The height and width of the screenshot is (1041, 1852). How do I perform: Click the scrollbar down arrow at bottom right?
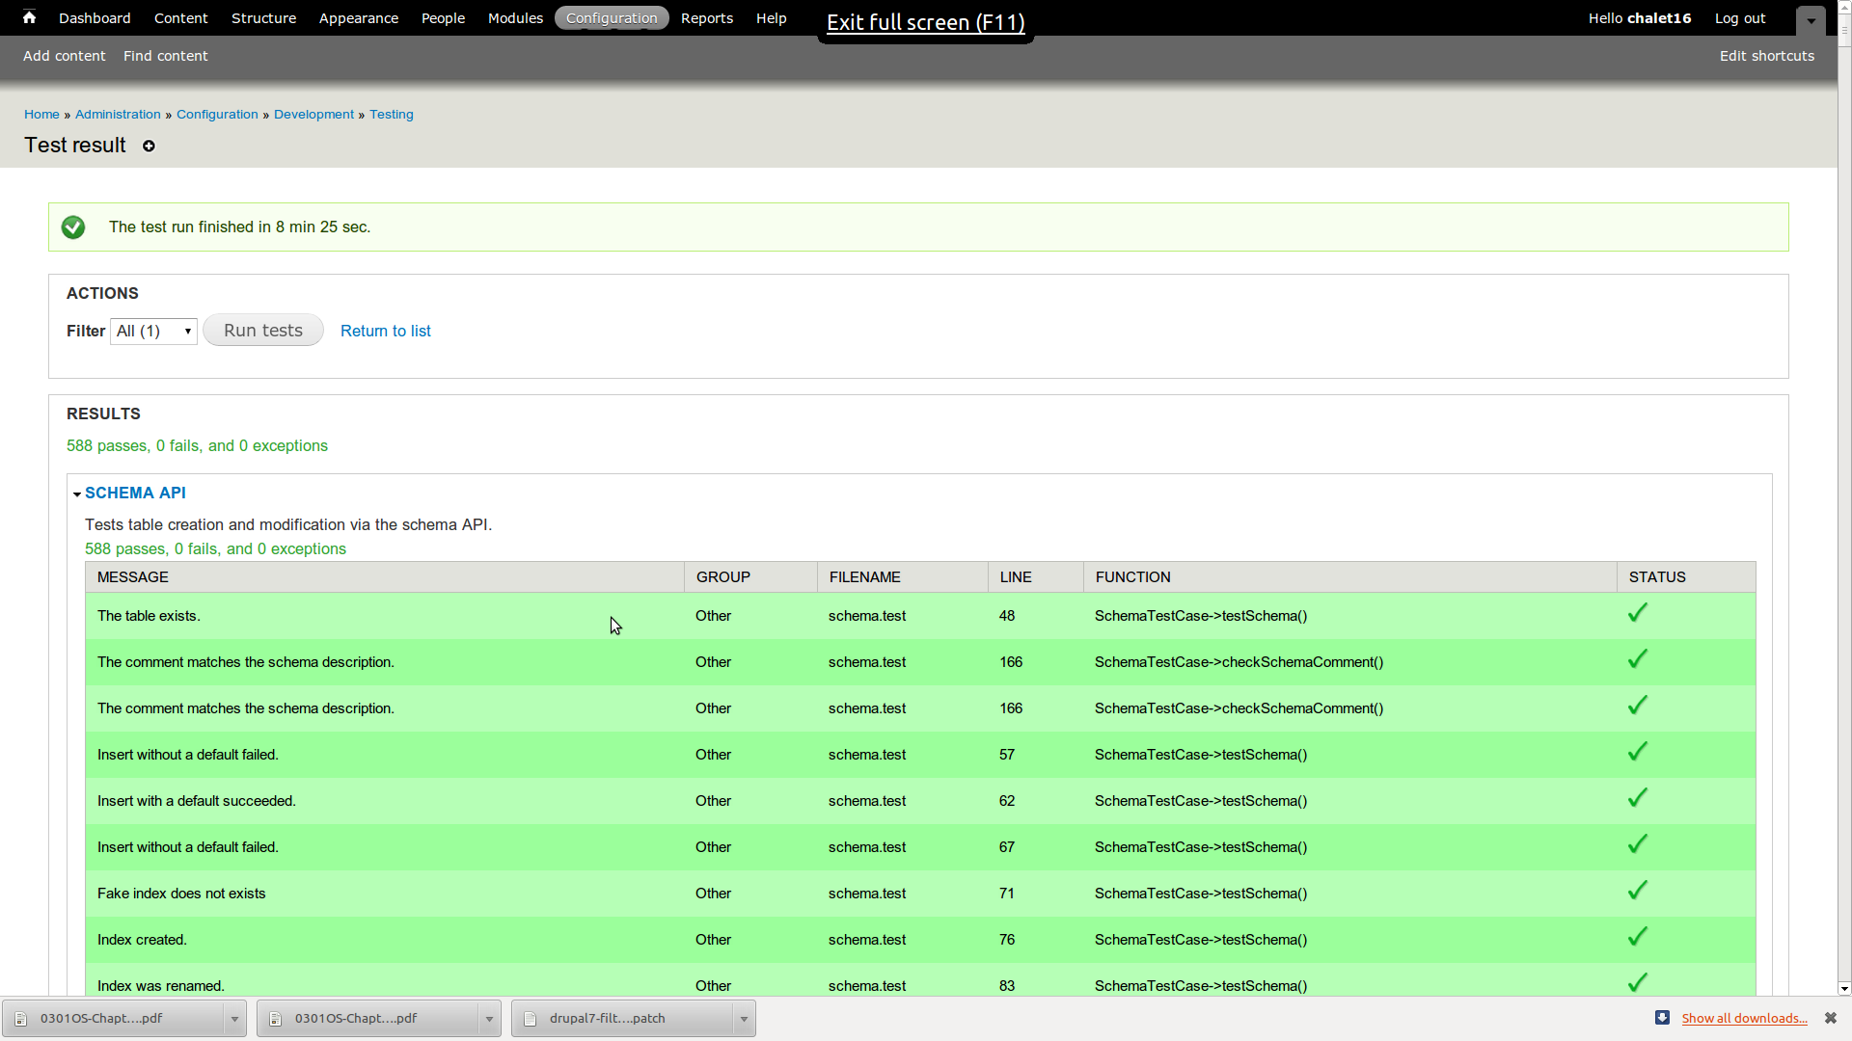1844,988
